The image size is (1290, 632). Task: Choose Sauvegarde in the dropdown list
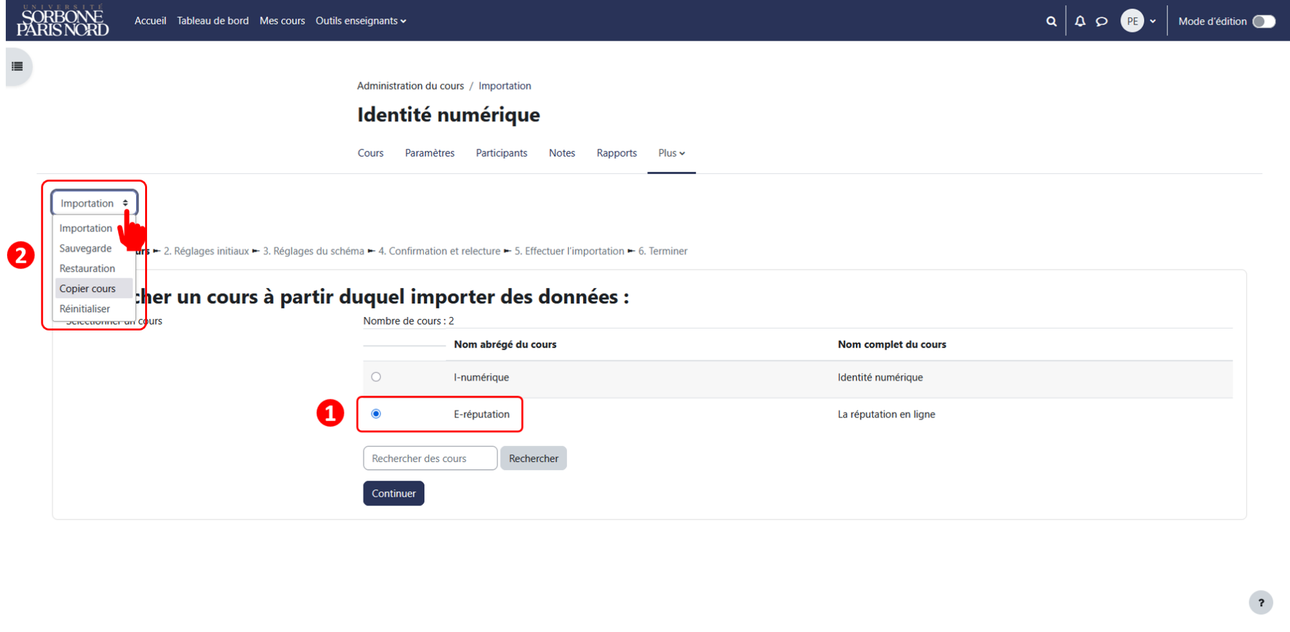86,248
